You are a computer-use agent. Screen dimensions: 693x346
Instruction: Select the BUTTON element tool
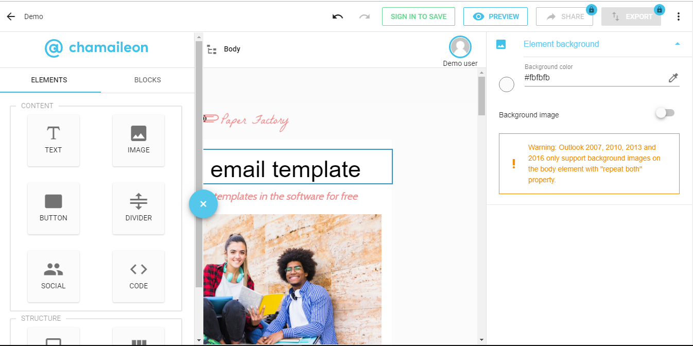coord(53,208)
